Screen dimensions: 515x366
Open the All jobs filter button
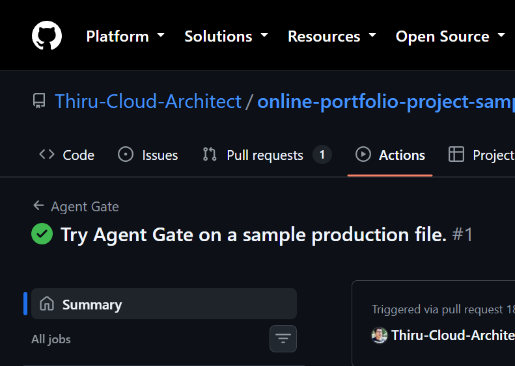[x=283, y=339]
